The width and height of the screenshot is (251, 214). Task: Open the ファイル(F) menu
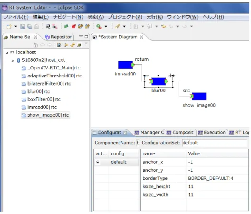[16, 17]
